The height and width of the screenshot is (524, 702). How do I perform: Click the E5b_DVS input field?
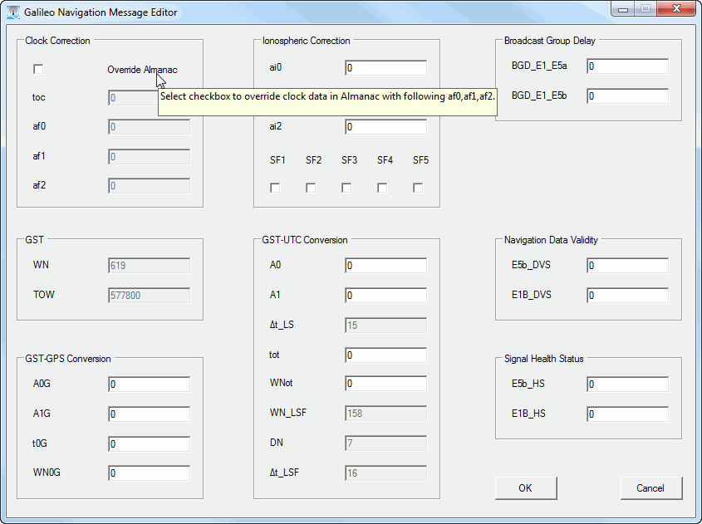coord(628,266)
